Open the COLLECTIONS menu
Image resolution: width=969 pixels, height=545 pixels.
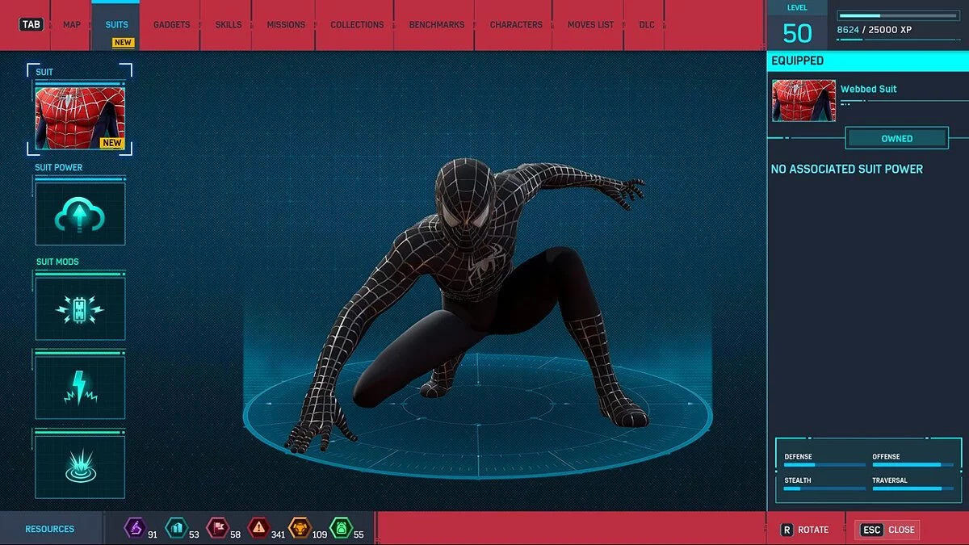tap(356, 24)
